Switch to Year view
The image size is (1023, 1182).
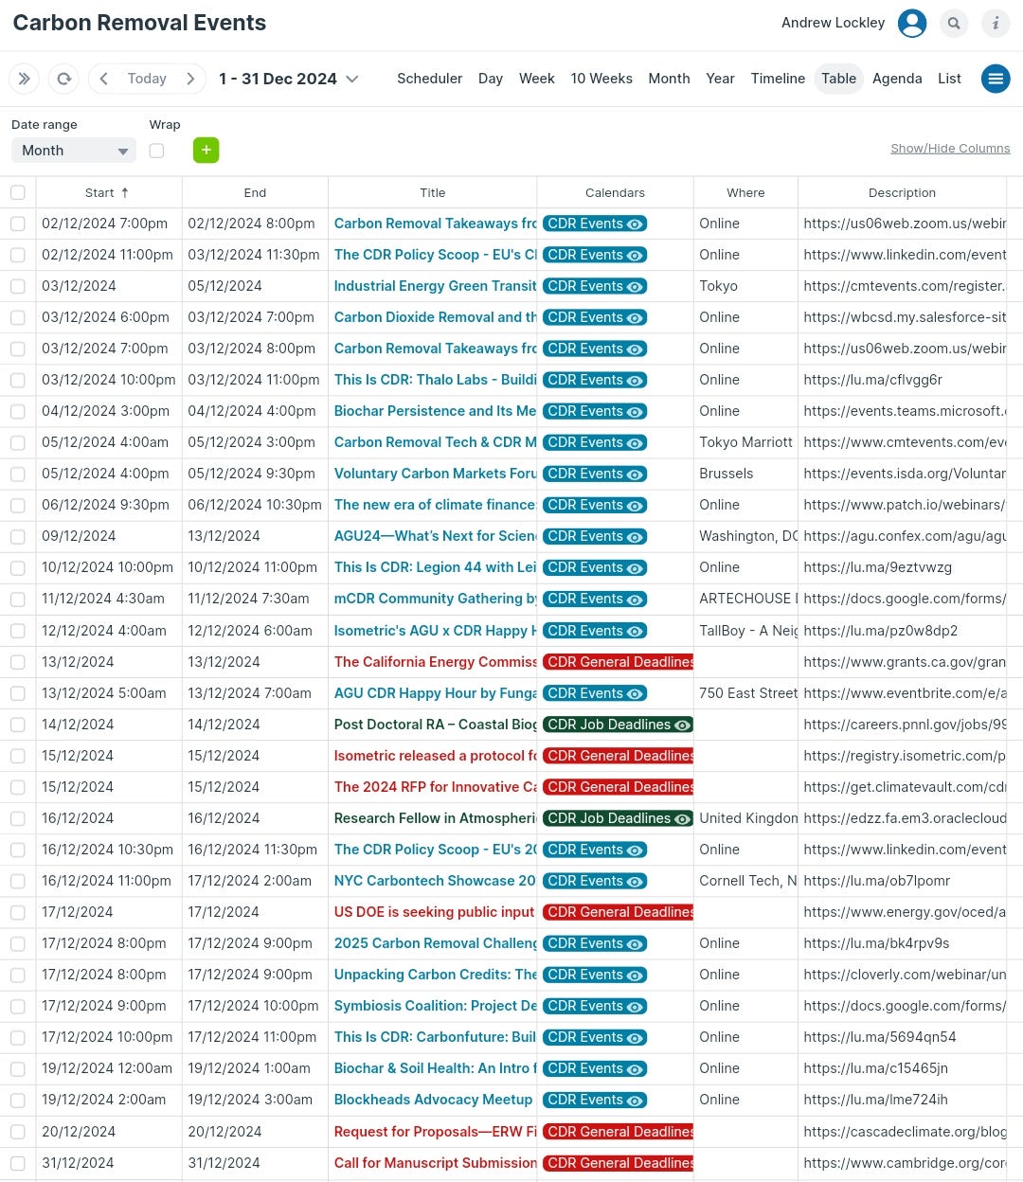(720, 79)
